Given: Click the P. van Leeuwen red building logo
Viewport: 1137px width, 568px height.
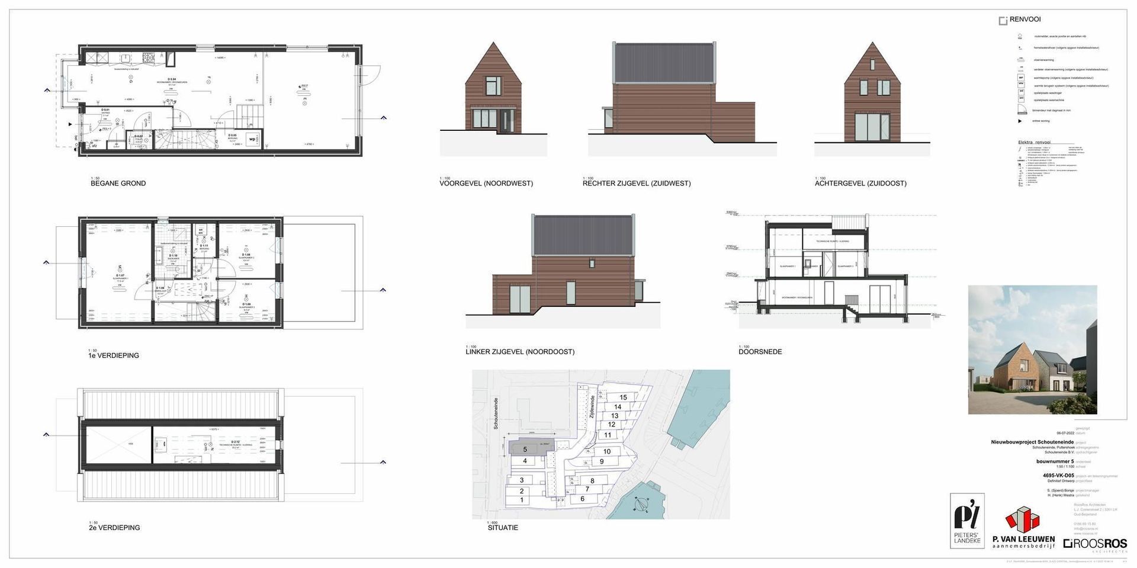Looking at the screenshot, I should point(1023,520).
